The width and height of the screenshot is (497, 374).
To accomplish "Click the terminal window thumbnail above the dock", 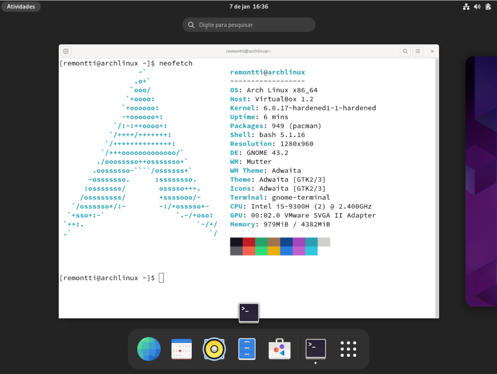I will click(248, 312).
